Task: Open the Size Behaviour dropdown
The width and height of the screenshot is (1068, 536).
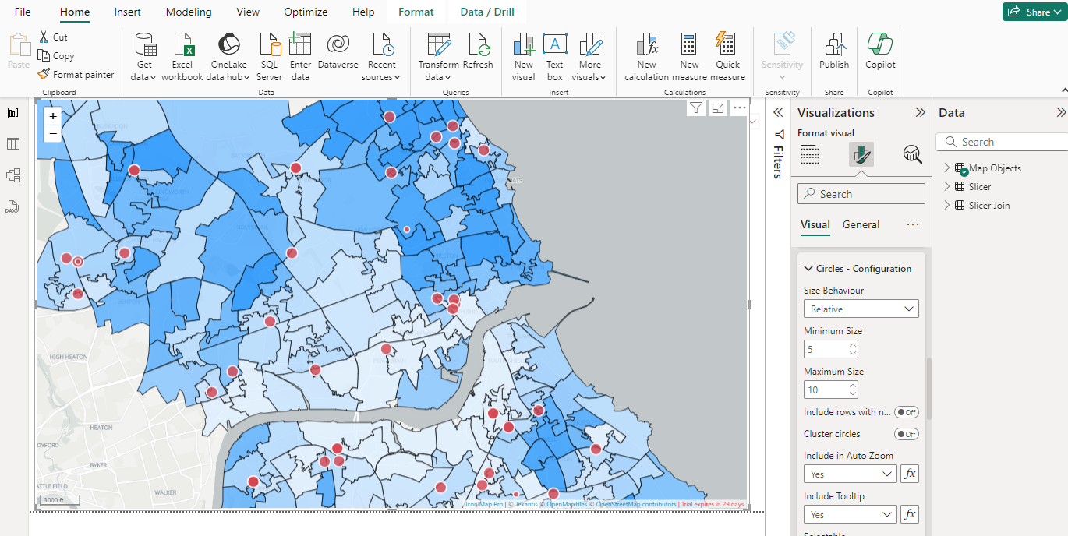Action: pyautogui.click(x=861, y=309)
